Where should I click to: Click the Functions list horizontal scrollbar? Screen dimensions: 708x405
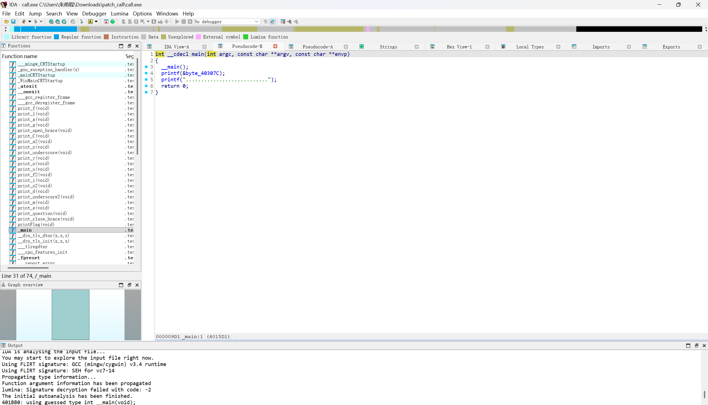pos(28,268)
